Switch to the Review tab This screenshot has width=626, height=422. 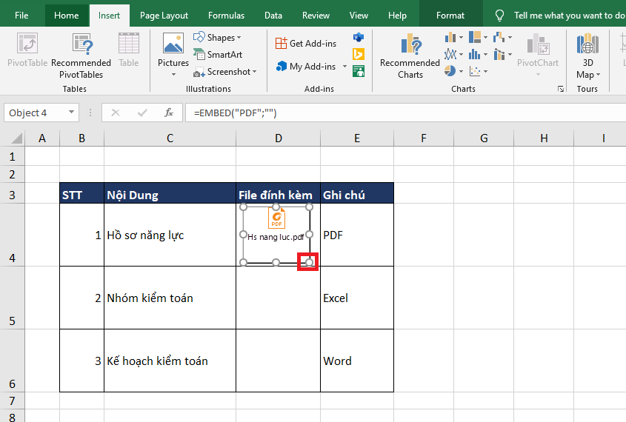(x=316, y=16)
